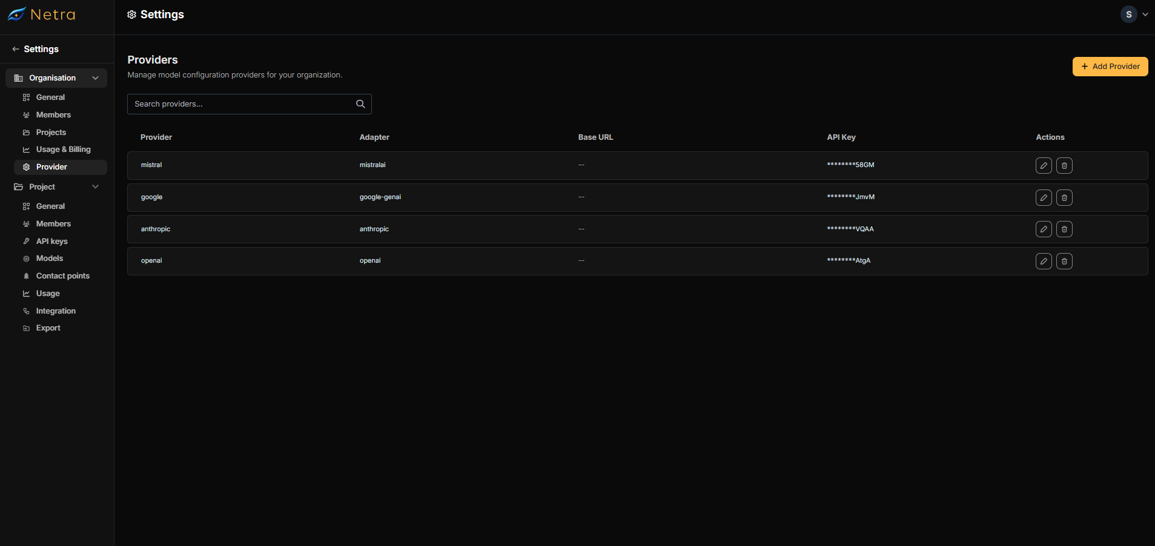Open Integration settings
Viewport: 1155px width, 546px height.
(x=56, y=311)
